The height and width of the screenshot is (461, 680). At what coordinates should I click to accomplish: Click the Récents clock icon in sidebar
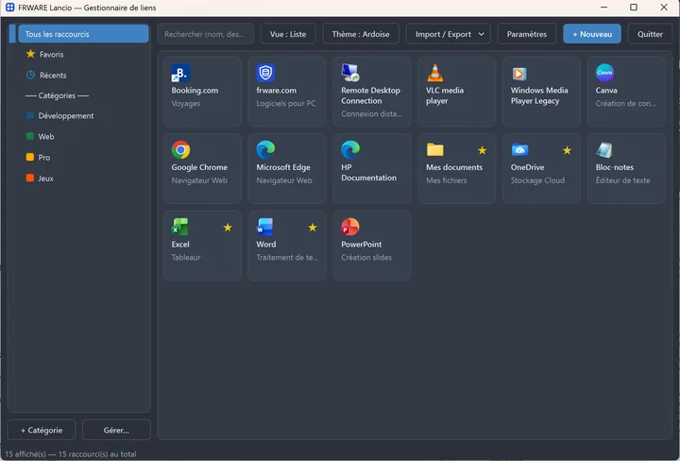[x=30, y=75]
